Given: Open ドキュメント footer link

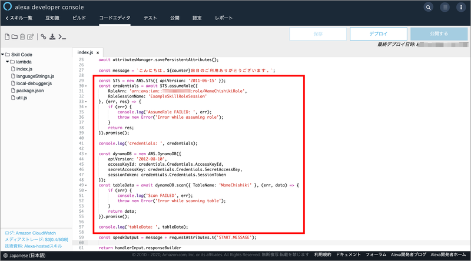Looking at the screenshot, I should click(x=348, y=255).
